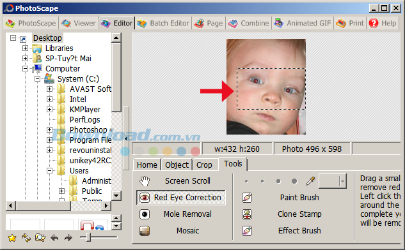The width and height of the screenshot is (405, 250).
Task: Click the Screen Scroll hand icon
Action: click(145, 181)
